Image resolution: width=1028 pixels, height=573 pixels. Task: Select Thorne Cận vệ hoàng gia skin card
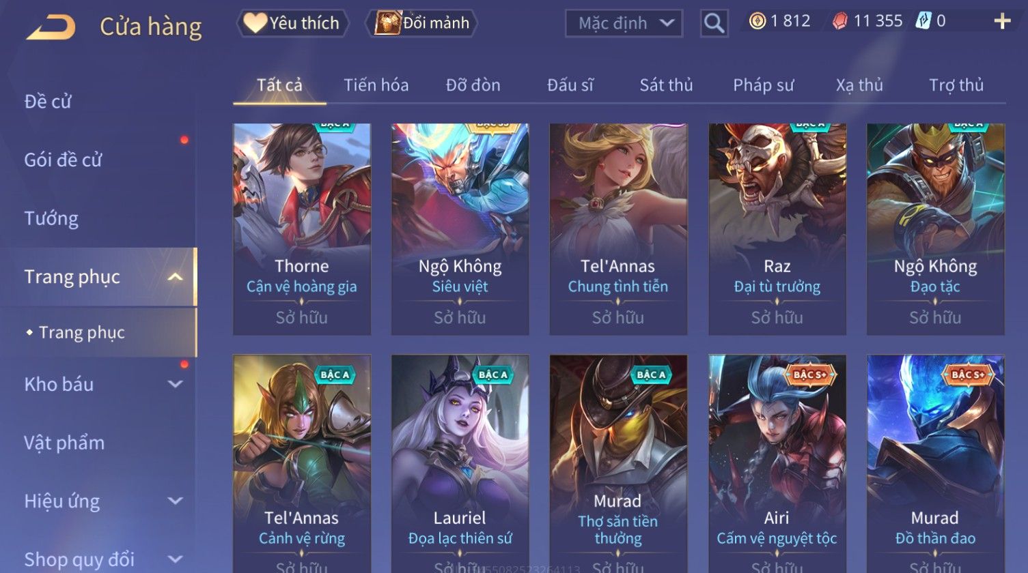[x=302, y=229]
